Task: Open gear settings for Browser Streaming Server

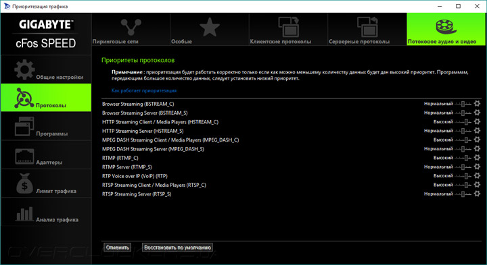Action: (x=477, y=113)
